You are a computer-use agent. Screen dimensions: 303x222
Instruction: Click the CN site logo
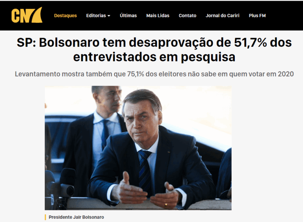[27, 15]
